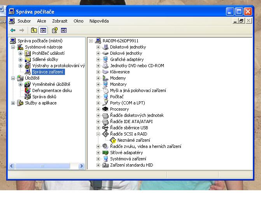Viewport: 261px width, 224px height.
Task: Open the Zobrazit menu
Action: pos(60,21)
